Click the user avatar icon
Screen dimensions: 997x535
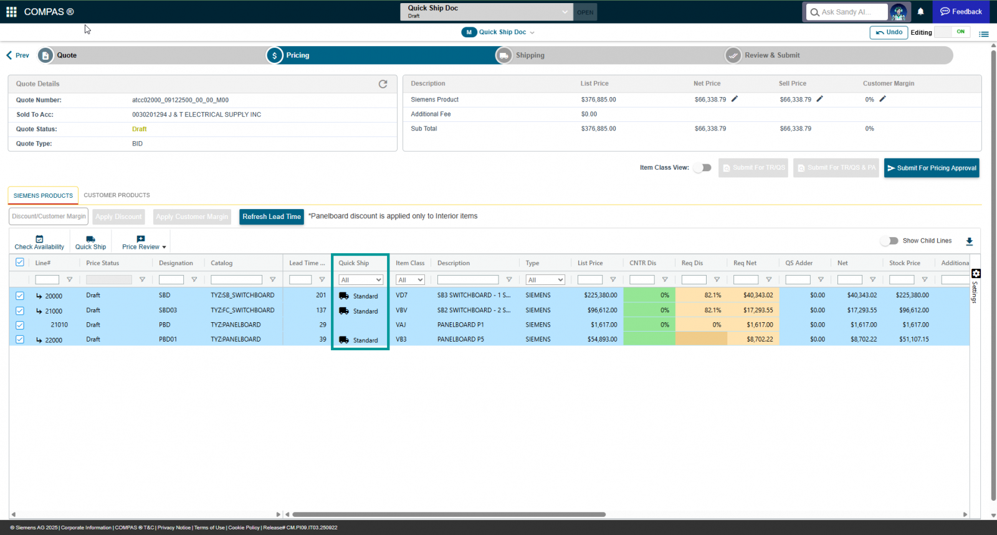(x=898, y=12)
